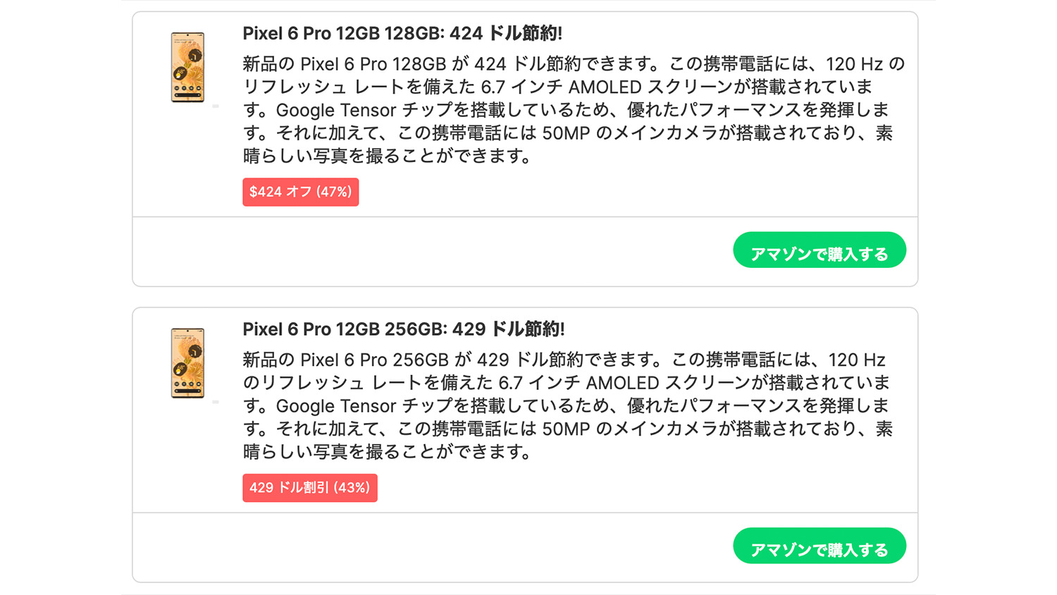Click the "$424 オフ (47%)" discount badge
Viewport: 1057px width, 595px height.
300,192
